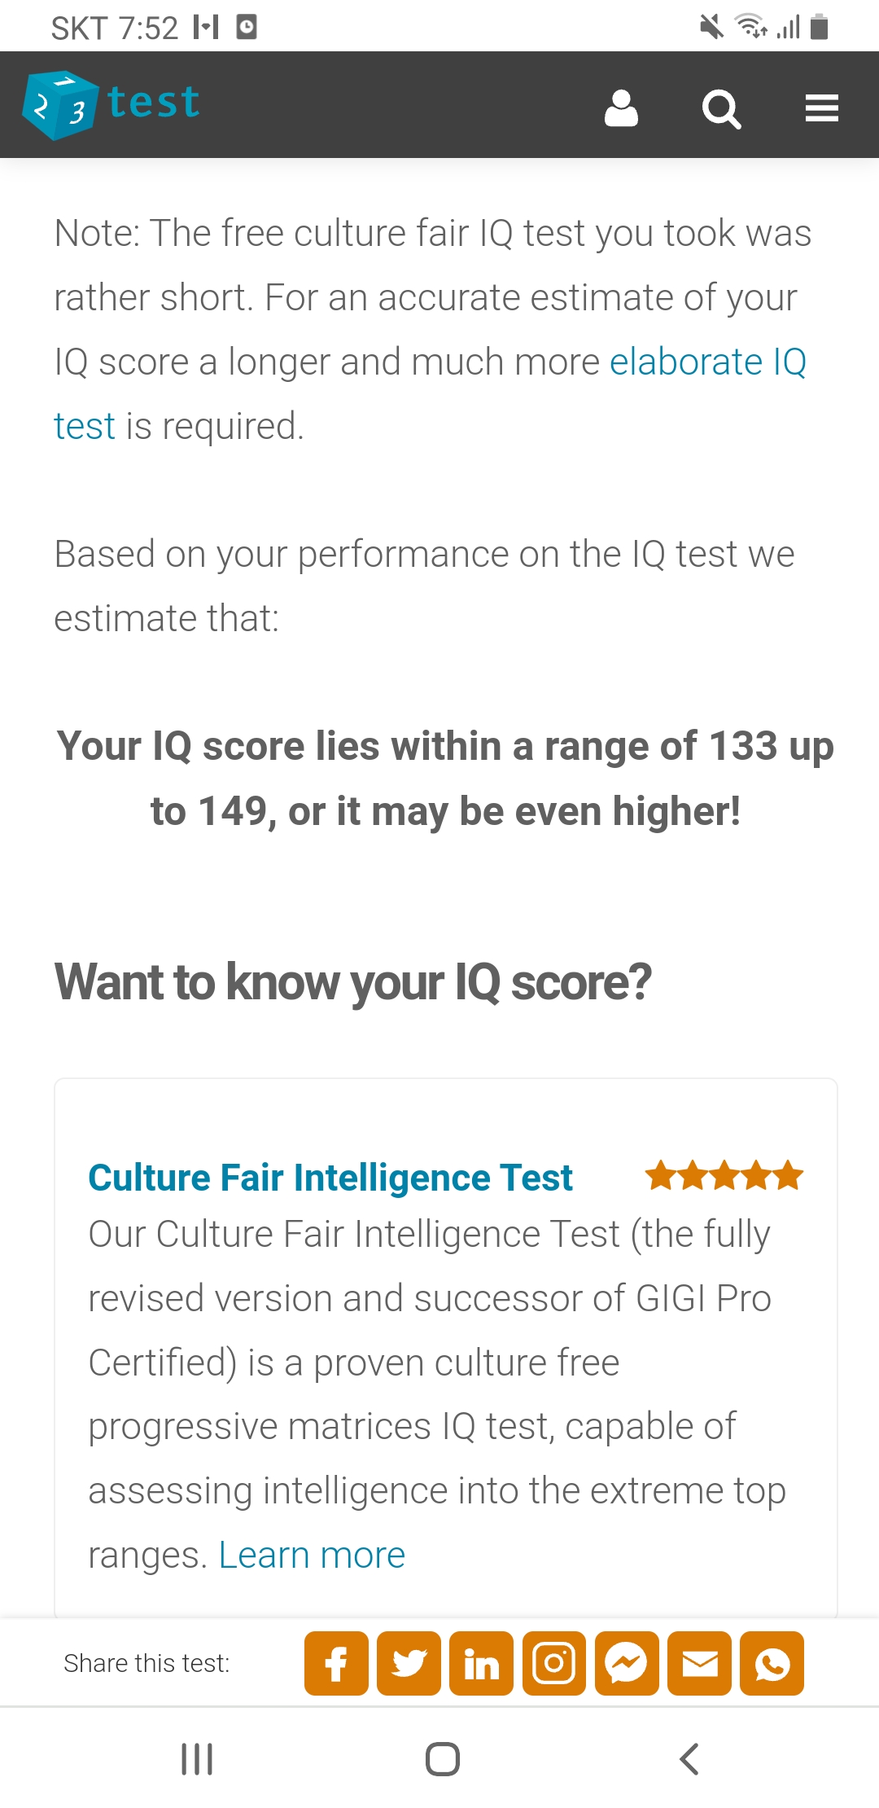This screenshot has width=879, height=1808.
Task: Share the test through Messenger
Action: pyautogui.click(x=626, y=1665)
